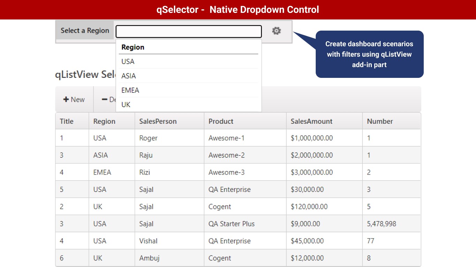476x267 pixels.
Task: Select the $3,000,000.00 sales amount cell
Action: (312, 172)
